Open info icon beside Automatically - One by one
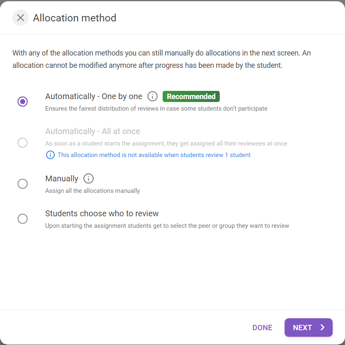Screen dimensions: 345x345 152,97
